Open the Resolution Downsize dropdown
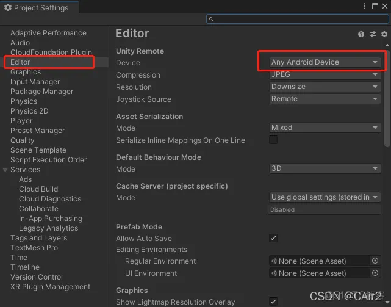This screenshot has height=307, width=391. point(325,87)
